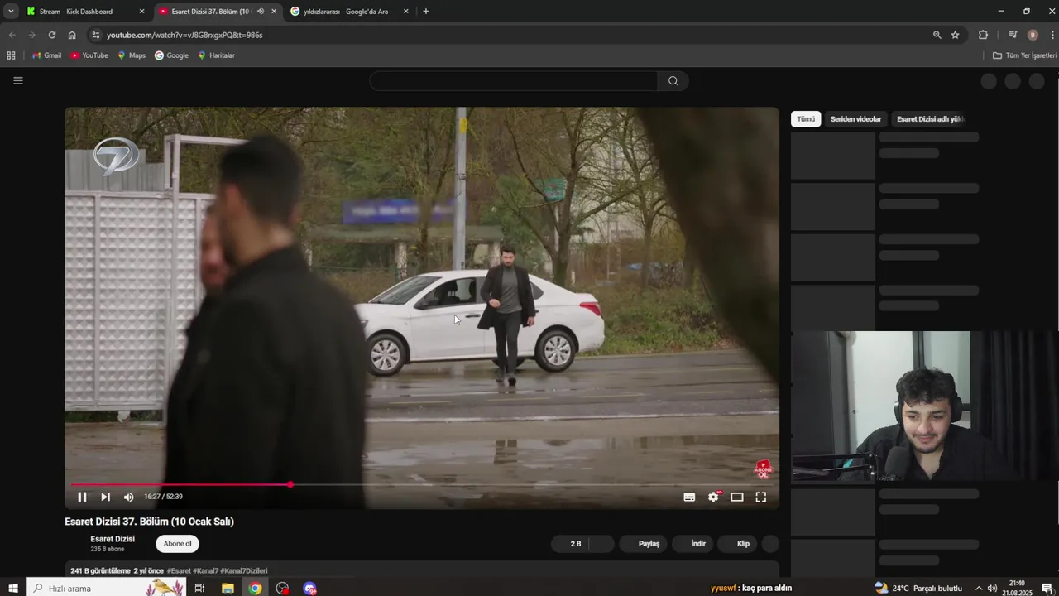Open the Esaret Dizisi channel name

coord(113,539)
